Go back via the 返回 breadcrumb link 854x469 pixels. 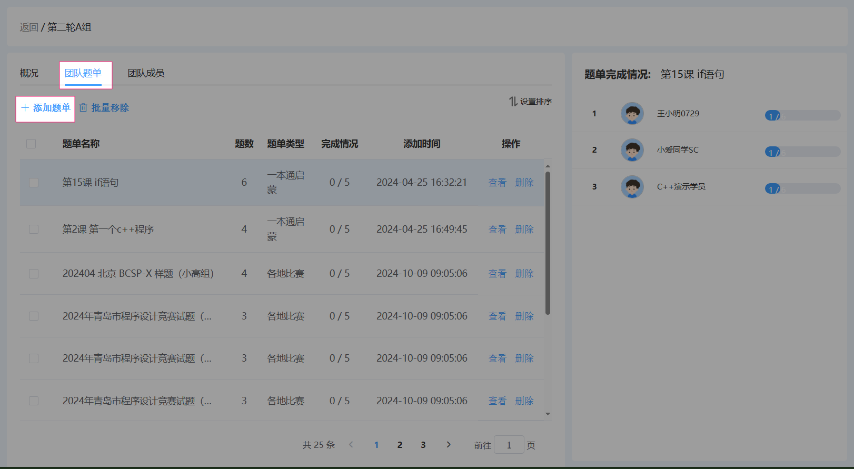coord(29,27)
